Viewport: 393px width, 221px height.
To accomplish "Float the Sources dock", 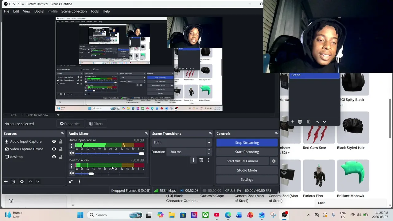I will (x=62, y=134).
